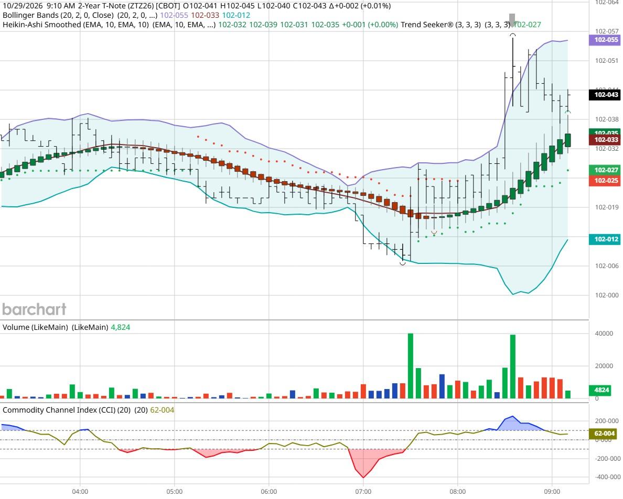The height and width of the screenshot is (499, 623).
Task: Click the purple 102-055 value in the Bollinger legend
Action: pos(174,16)
